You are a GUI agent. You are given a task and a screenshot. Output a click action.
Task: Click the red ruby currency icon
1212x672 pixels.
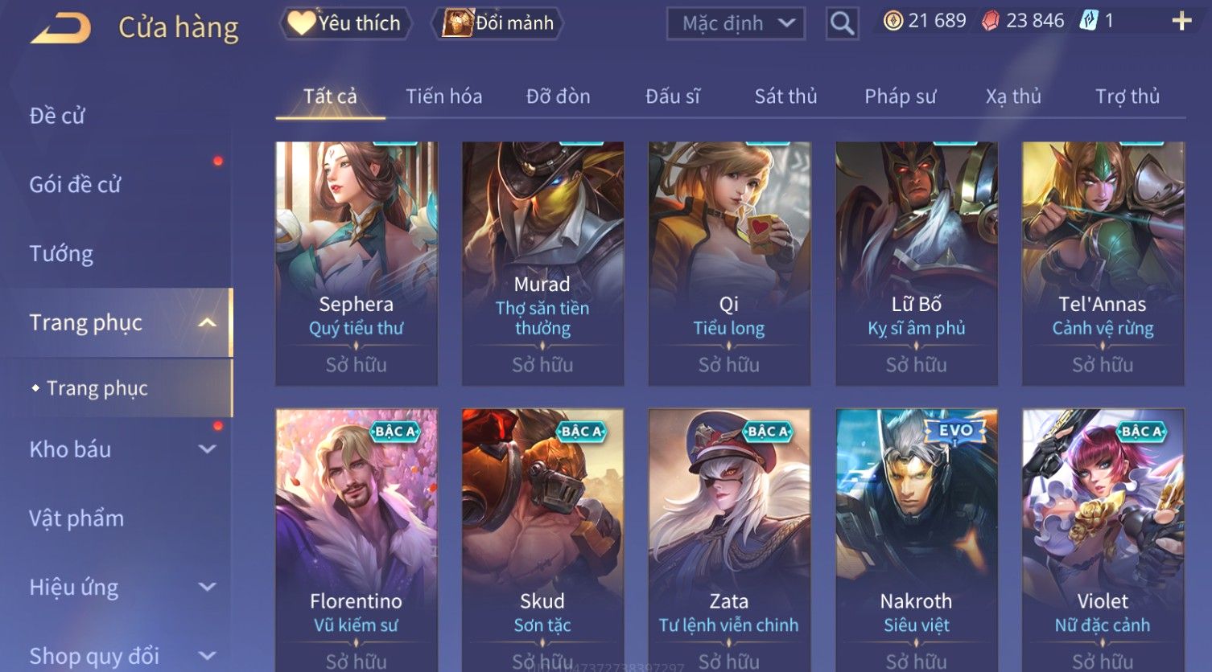click(991, 21)
